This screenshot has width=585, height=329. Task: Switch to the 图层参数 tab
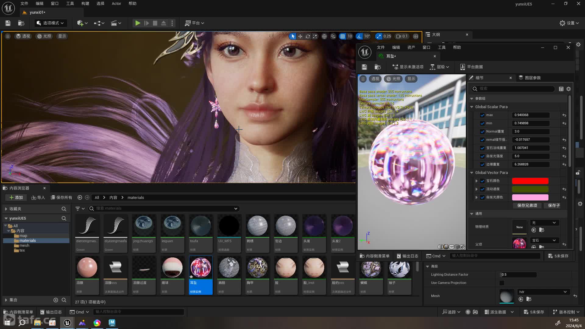click(x=530, y=78)
